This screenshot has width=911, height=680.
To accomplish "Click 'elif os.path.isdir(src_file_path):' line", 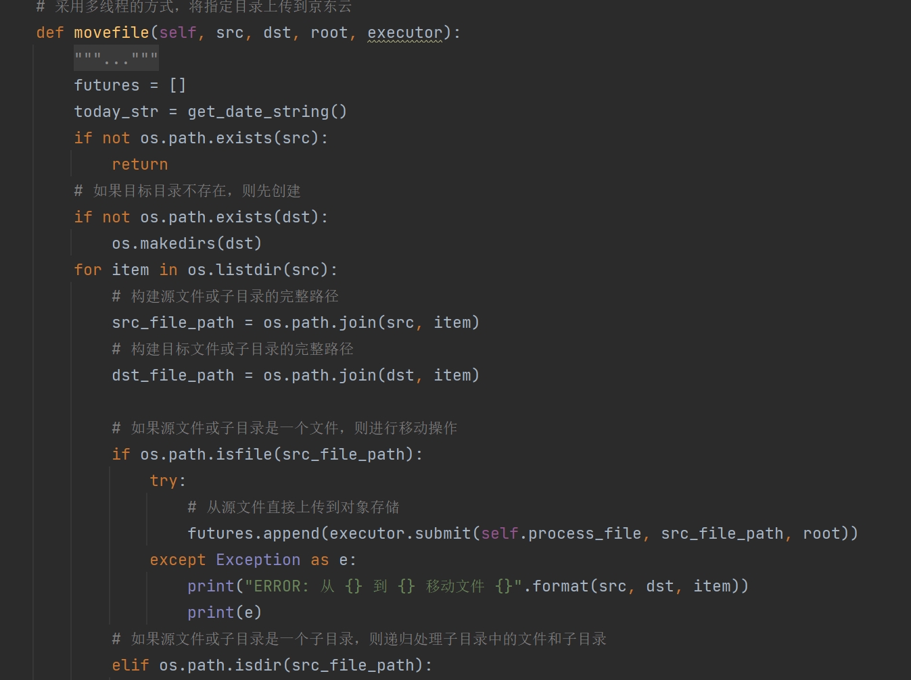I will [x=272, y=665].
